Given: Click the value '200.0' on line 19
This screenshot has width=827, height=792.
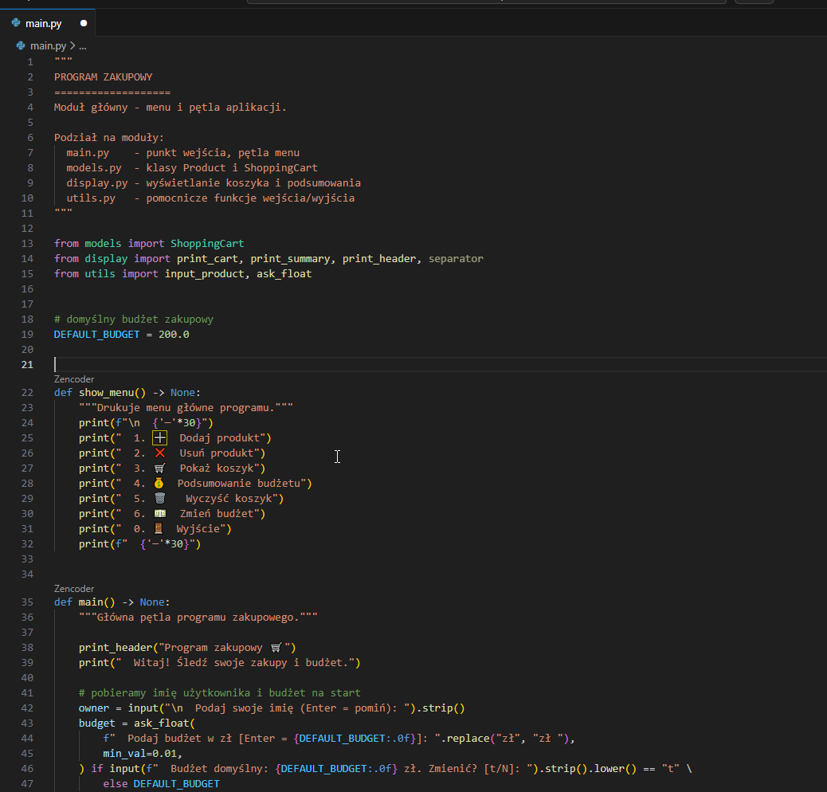Looking at the screenshot, I should tap(174, 335).
